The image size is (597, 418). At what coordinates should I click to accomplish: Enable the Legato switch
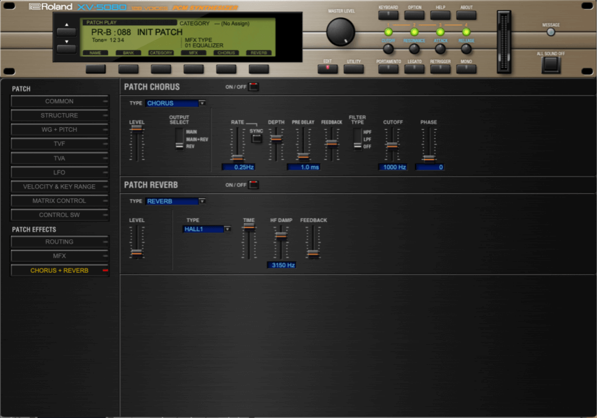(414, 68)
